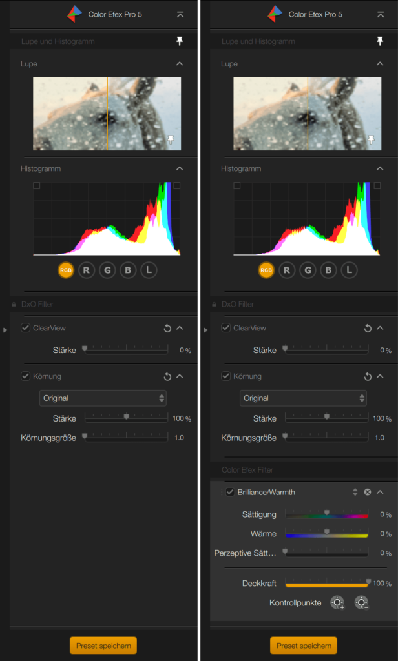Click the Perzeptive Sättigung slider handle
The image size is (398, 661).
(x=285, y=551)
